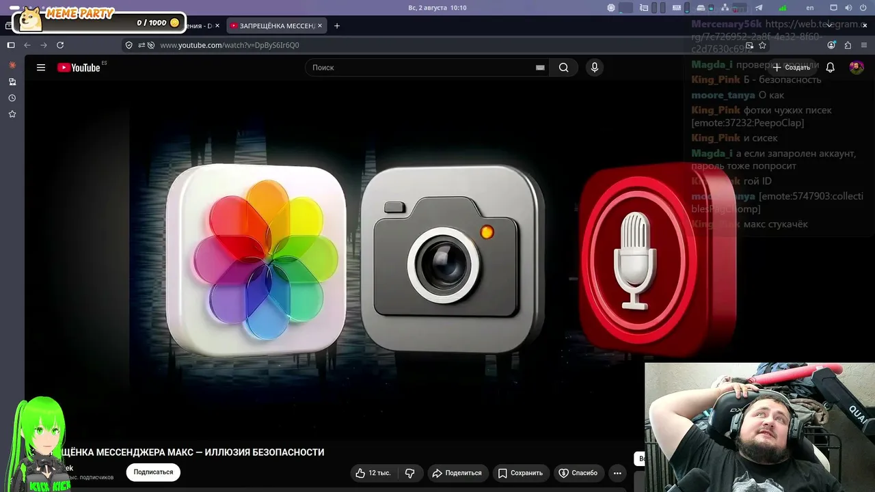Go forward in browser history
This screenshot has height=492, width=875.
tap(44, 45)
